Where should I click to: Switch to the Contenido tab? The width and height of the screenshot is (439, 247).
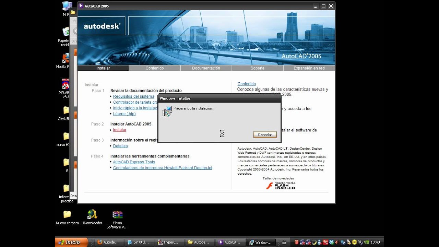pyautogui.click(x=155, y=68)
